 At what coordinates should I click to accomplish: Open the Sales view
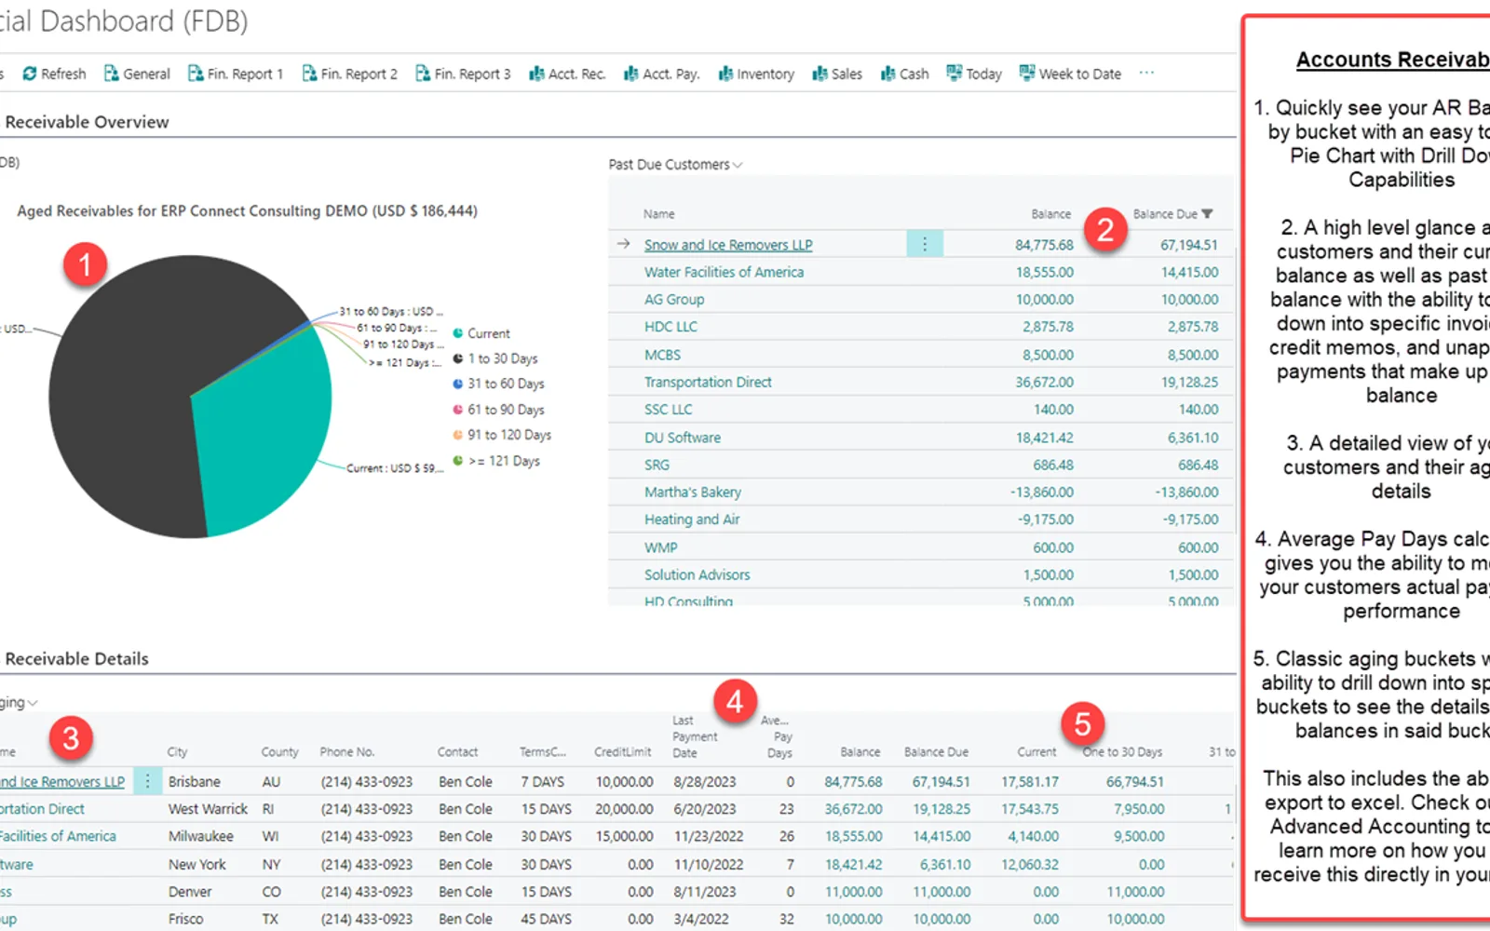pyautogui.click(x=837, y=74)
